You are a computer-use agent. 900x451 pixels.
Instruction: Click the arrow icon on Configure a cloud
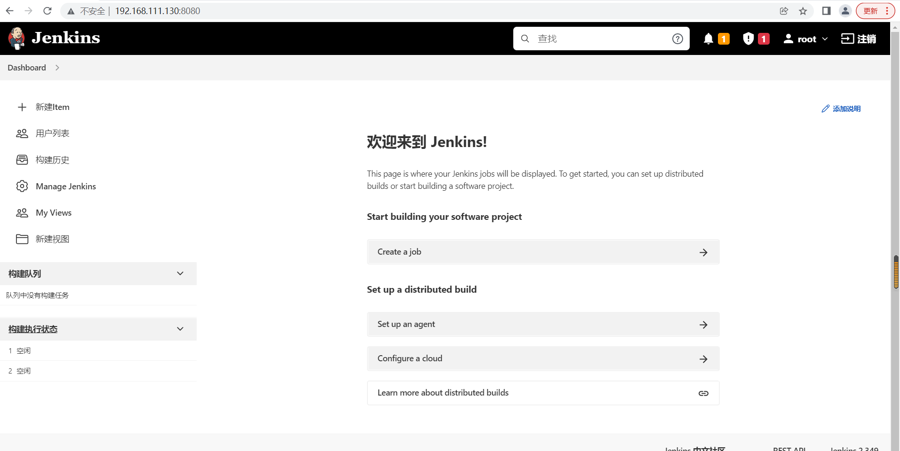tap(703, 359)
